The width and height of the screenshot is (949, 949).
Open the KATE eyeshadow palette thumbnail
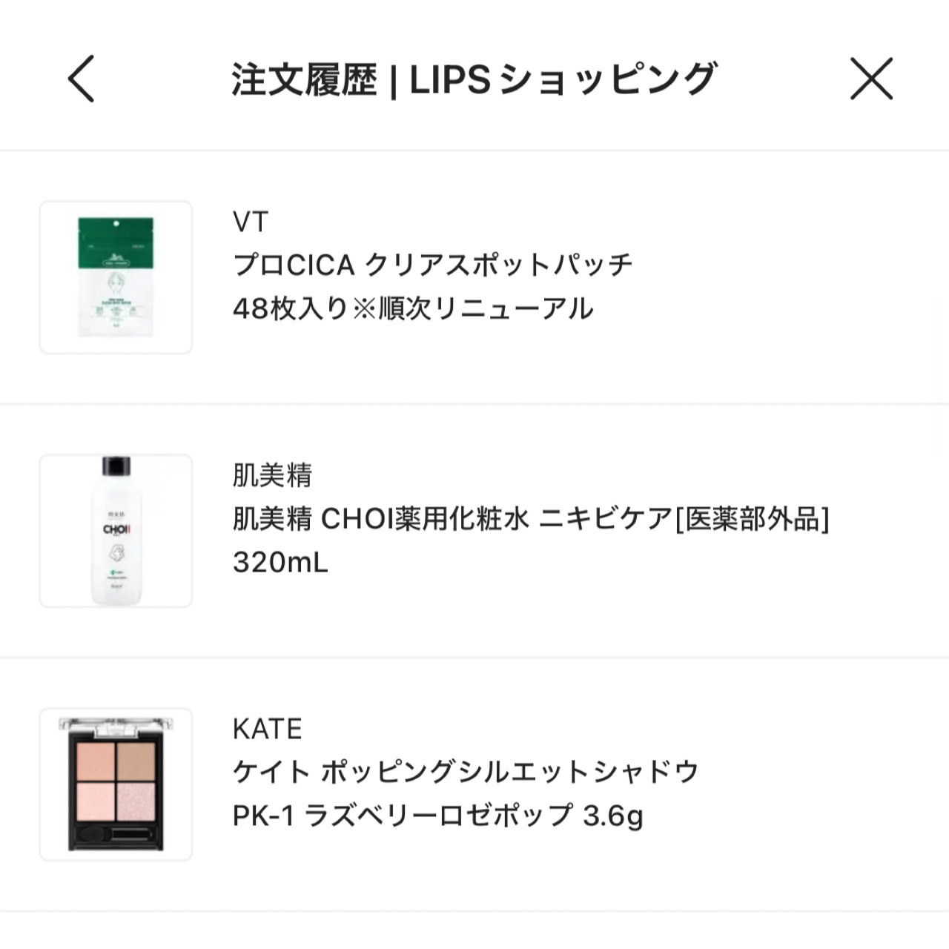click(116, 784)
